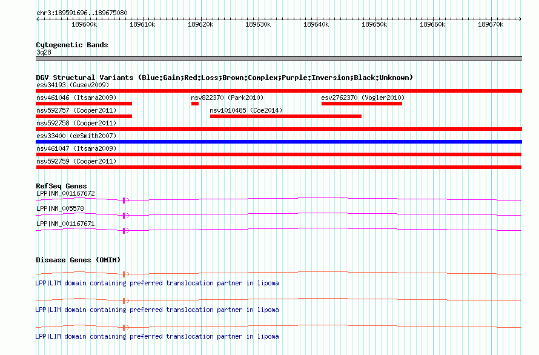Click the 189600k position on the ruler

click(84, 24)
